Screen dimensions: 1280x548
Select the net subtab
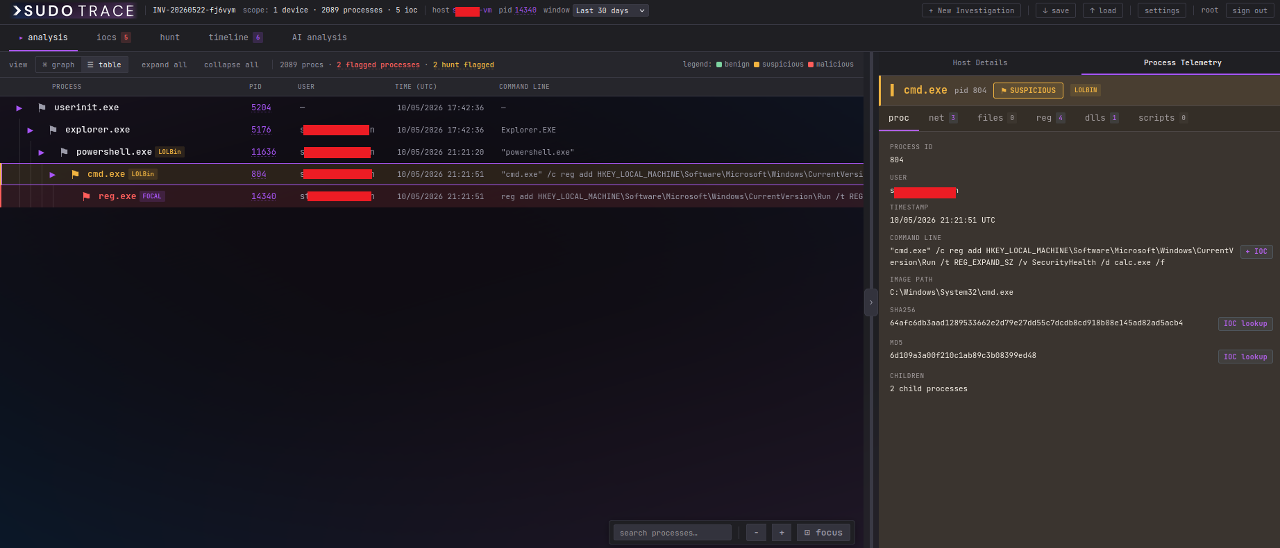pyautogui.click(x=943, y=118)
